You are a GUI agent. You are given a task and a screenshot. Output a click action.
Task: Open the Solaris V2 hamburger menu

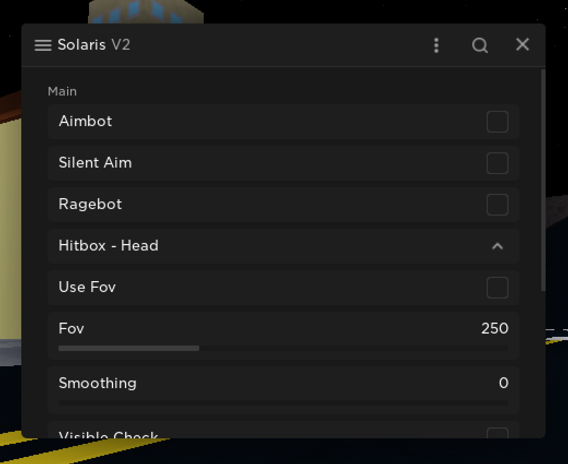pos(43,45)
